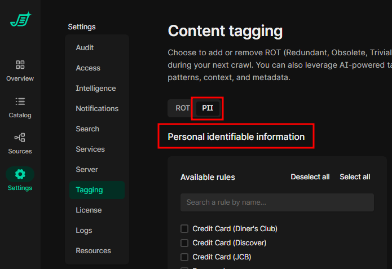Open the Sources tree icon
The width and height of the screenshot is (392, 269).
20,138
